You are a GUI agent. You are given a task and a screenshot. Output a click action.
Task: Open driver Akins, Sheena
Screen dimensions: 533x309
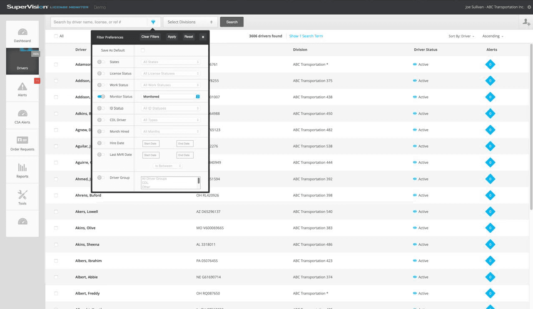[87, 244]
